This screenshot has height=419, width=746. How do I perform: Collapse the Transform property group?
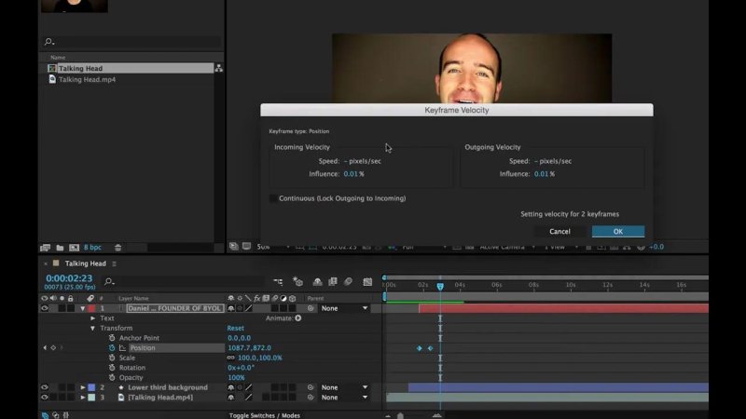[x=92, y=329]
